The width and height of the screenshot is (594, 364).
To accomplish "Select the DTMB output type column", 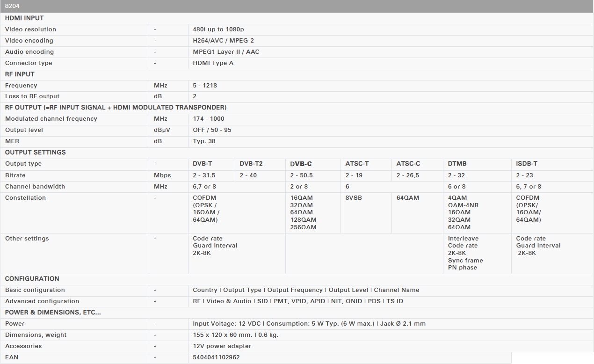I will (457, 164).
